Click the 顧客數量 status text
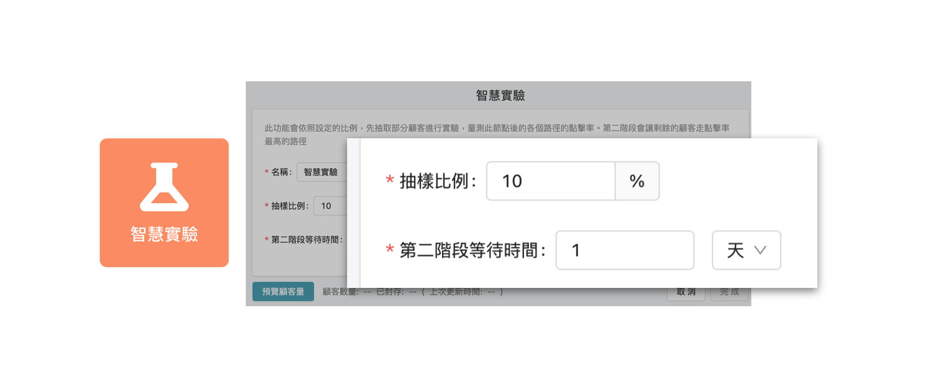The height and width of the screenshot is (391, 941). pyautogui.click(x=342, y=292)
